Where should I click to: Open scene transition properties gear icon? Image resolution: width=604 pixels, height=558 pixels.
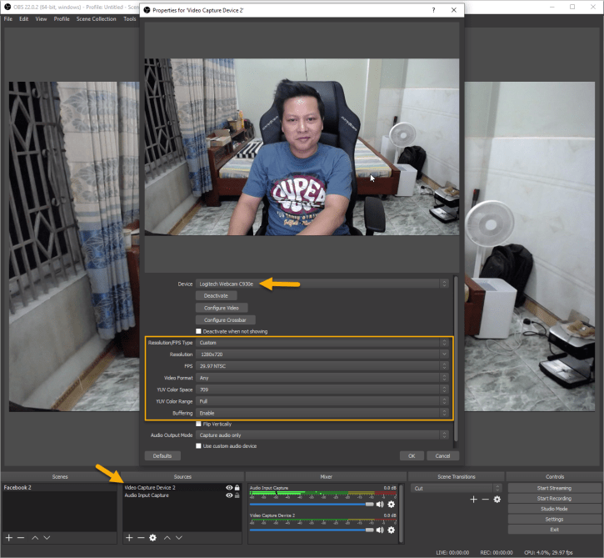pos(497,500)
